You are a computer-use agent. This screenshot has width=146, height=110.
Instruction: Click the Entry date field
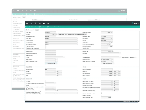(50, 32)
